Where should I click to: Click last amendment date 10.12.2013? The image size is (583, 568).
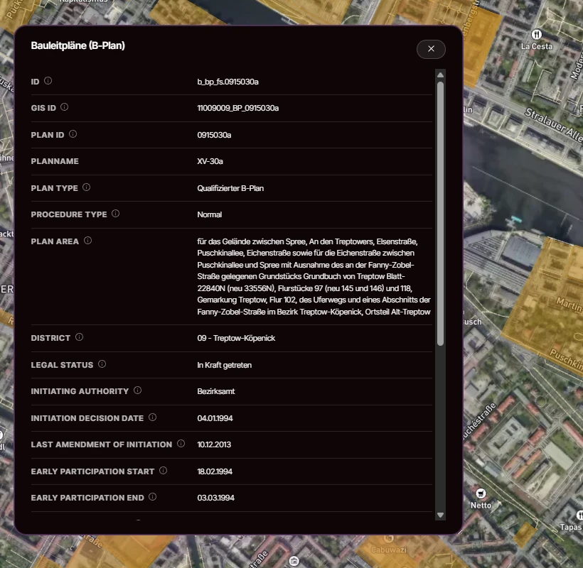tap(214, 444)
